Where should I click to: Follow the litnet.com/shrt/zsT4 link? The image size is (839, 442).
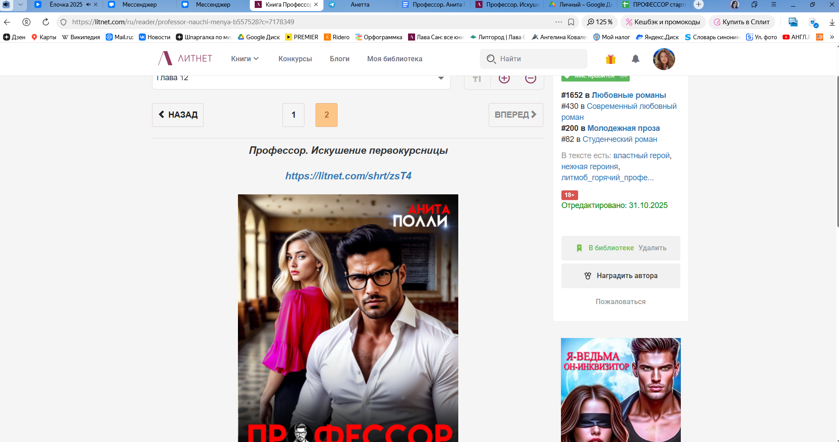pyautogui.click(x=348, y=176)
